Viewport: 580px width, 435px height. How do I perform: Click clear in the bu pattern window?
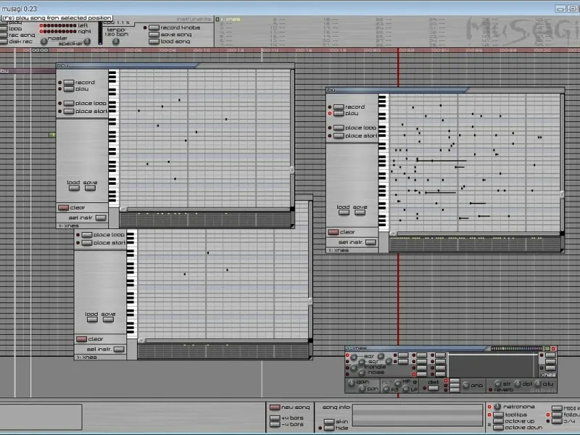(x=333, y=232)
